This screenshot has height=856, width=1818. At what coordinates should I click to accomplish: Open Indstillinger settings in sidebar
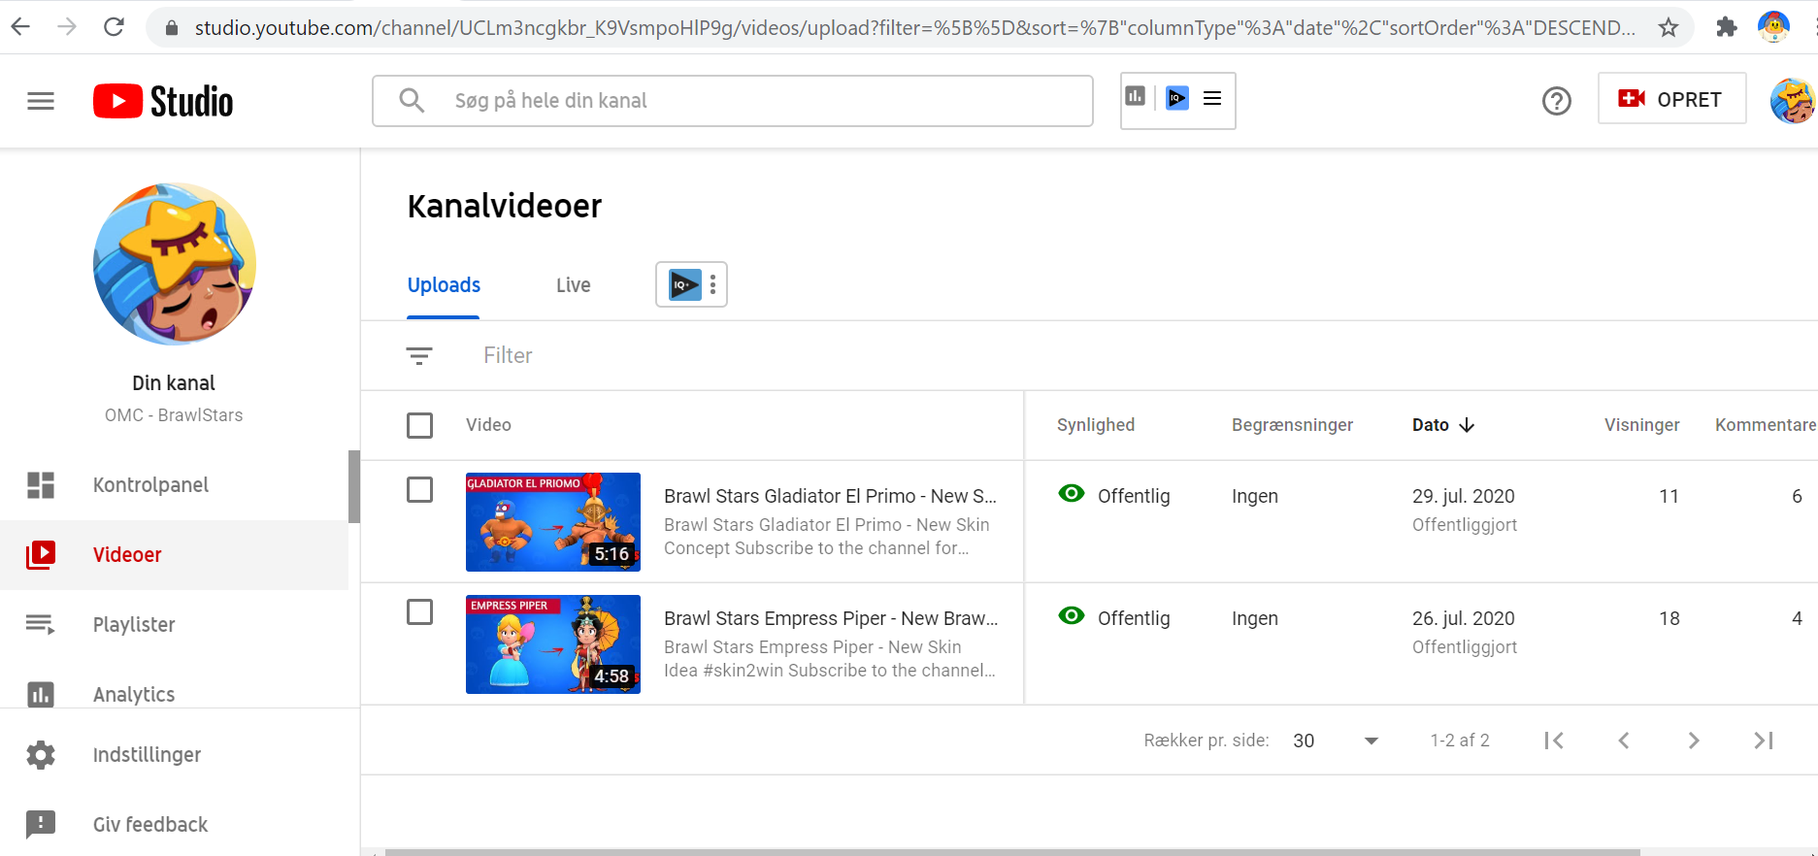tap(175, 755)
